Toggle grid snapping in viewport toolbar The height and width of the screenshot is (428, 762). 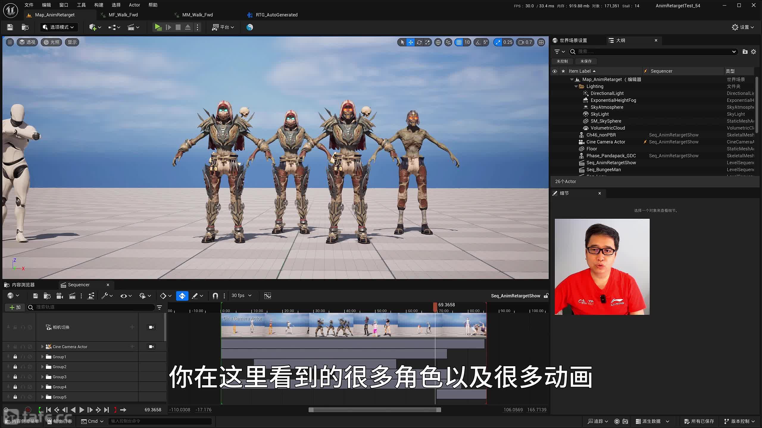coord(459,42)
